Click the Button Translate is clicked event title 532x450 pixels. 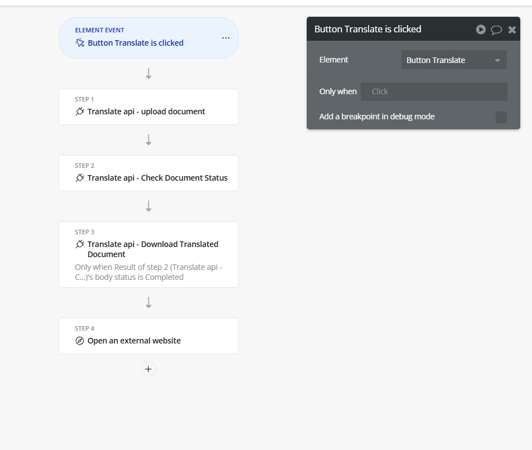(x=136, y=43)
